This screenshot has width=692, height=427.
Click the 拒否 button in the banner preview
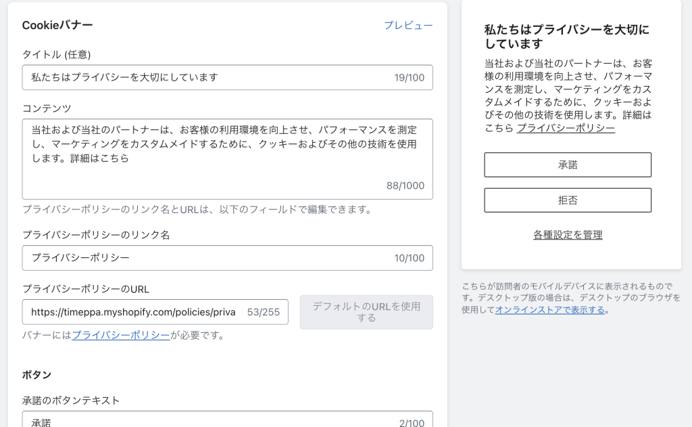567,200
